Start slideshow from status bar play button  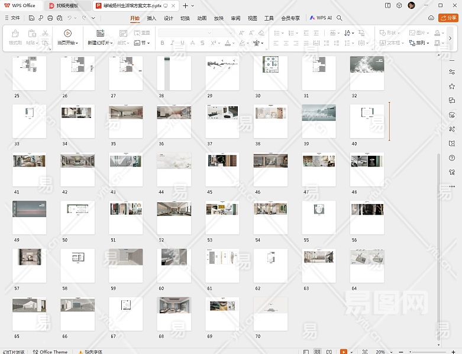point(344,352)
